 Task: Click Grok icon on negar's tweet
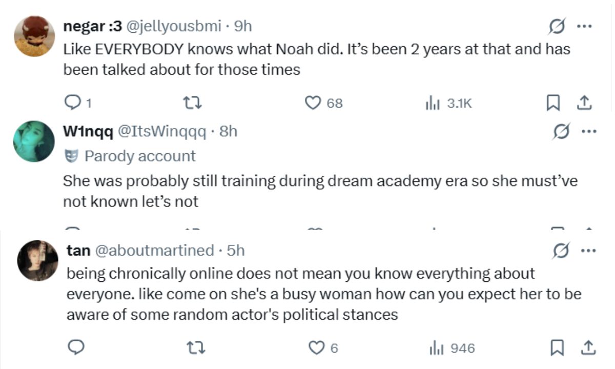coord(555,26)
